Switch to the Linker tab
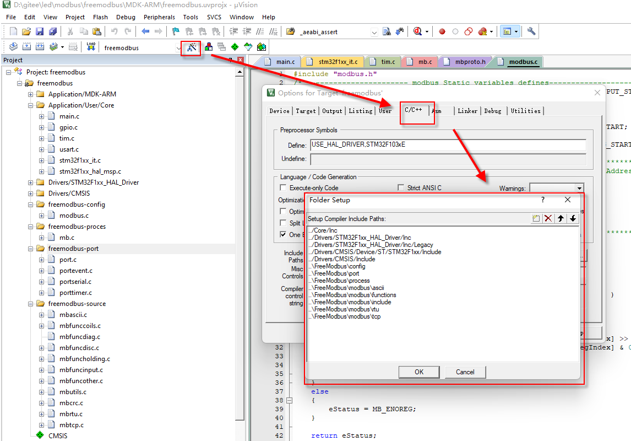Viewport: 631px width, 441px height. point(467,111)
